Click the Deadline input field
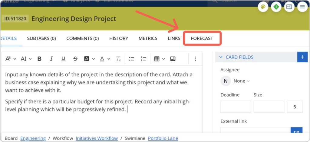The image size is (310, 142). [236, 107]
